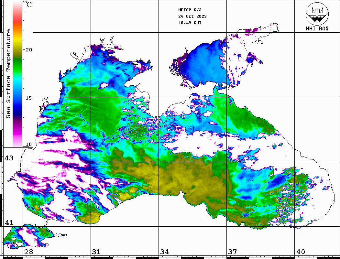The height and width of the screenshot is (259, 340).
Task: Click the longitude label 31
Action: pyautogui.click(x=96, y=252)
